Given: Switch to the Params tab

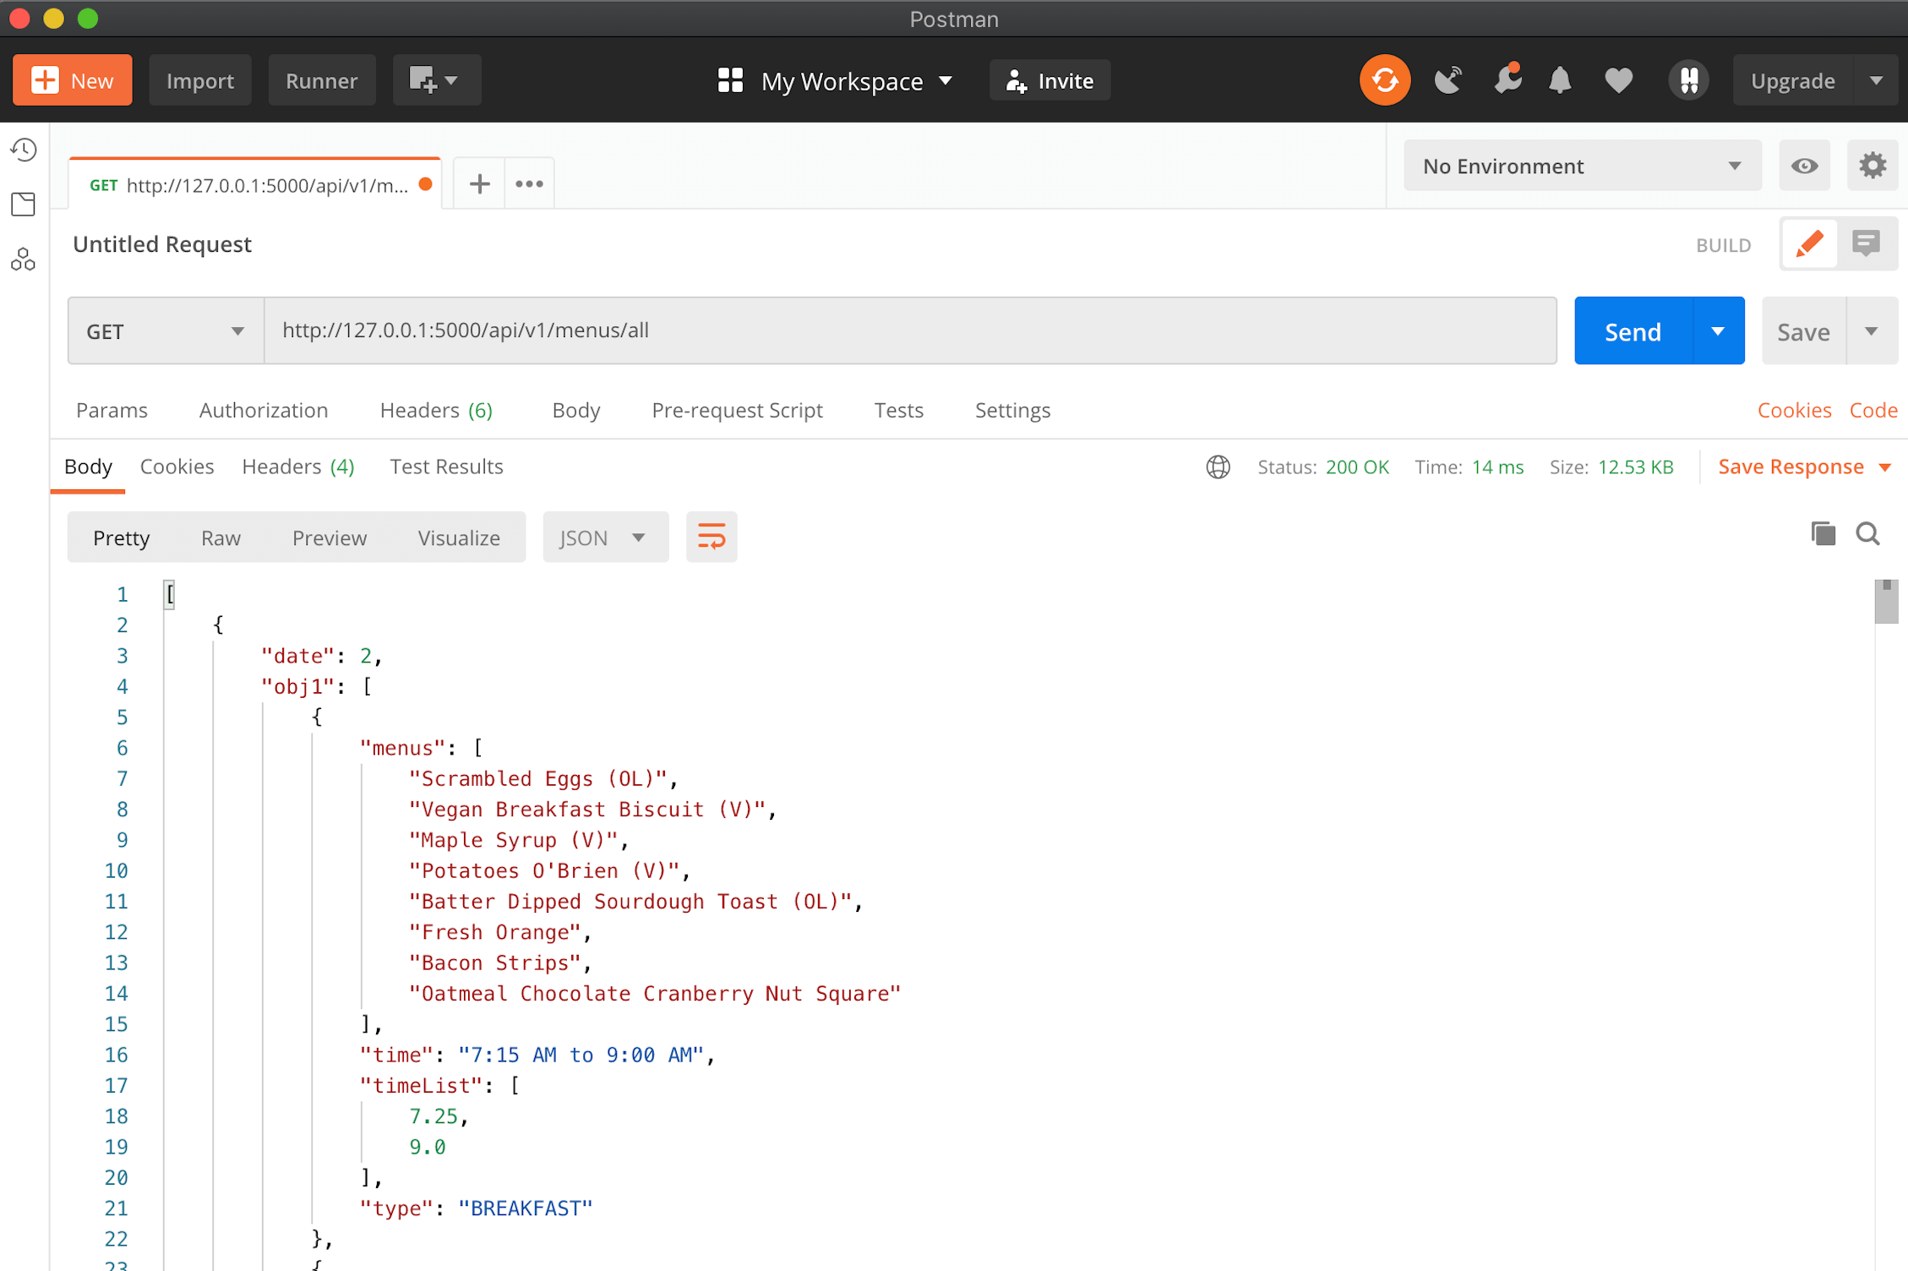Looking at the screenshot, I should (x=112, y=411).
